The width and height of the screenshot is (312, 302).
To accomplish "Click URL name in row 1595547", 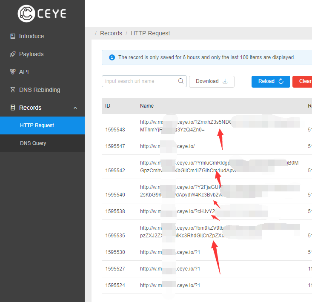I will click(167, 146).
